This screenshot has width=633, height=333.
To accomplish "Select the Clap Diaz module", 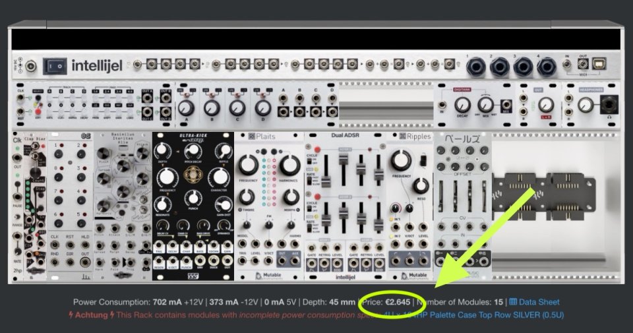I will tap(35, 206).
